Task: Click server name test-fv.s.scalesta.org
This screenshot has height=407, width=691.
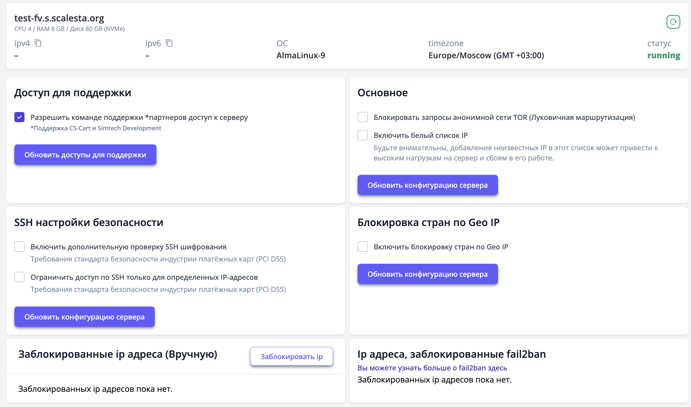Action: pos(59,18)
